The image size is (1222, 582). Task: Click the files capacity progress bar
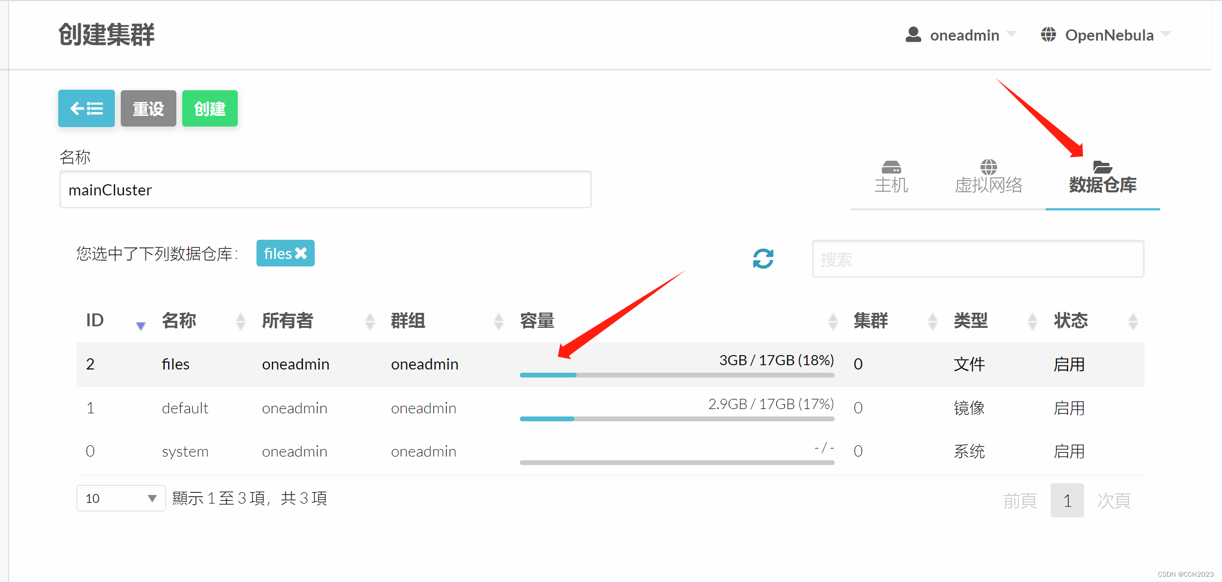tap(676, 375)
